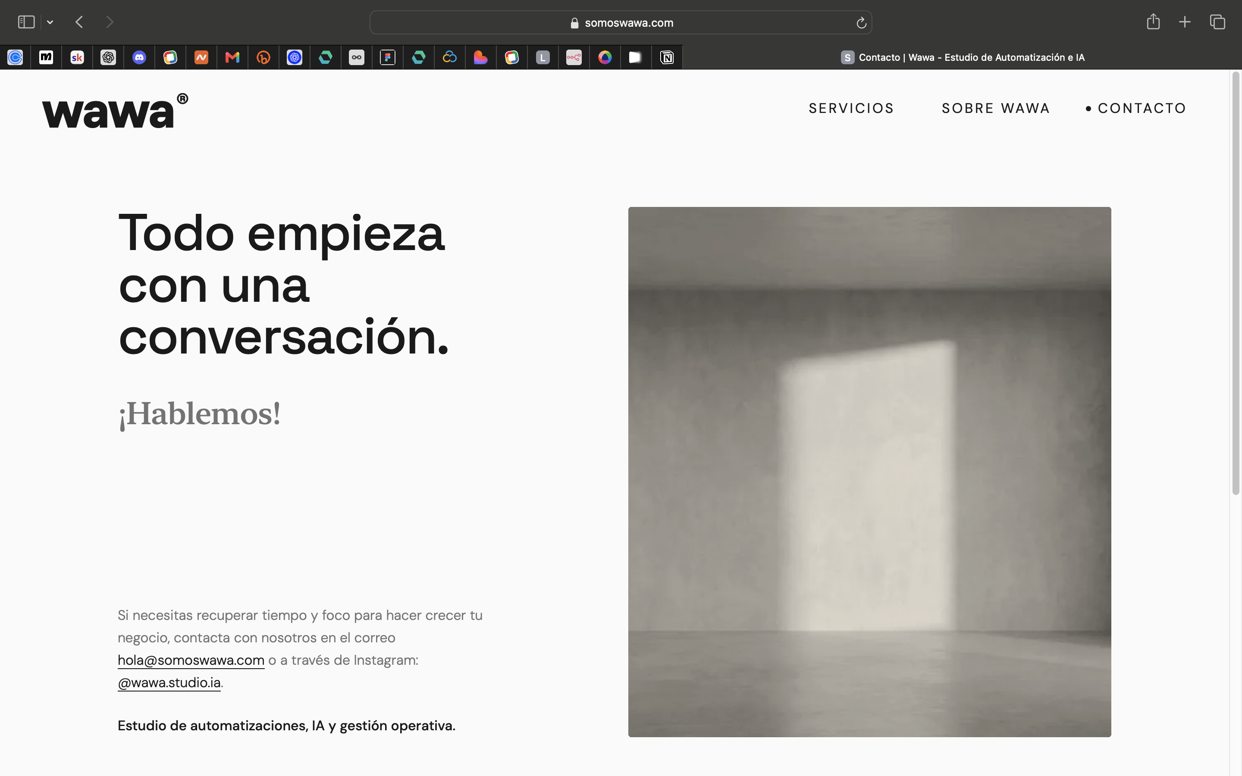Open the gray 'L' pinned tab
The image size is (1242, 776).
pos(543,57)
